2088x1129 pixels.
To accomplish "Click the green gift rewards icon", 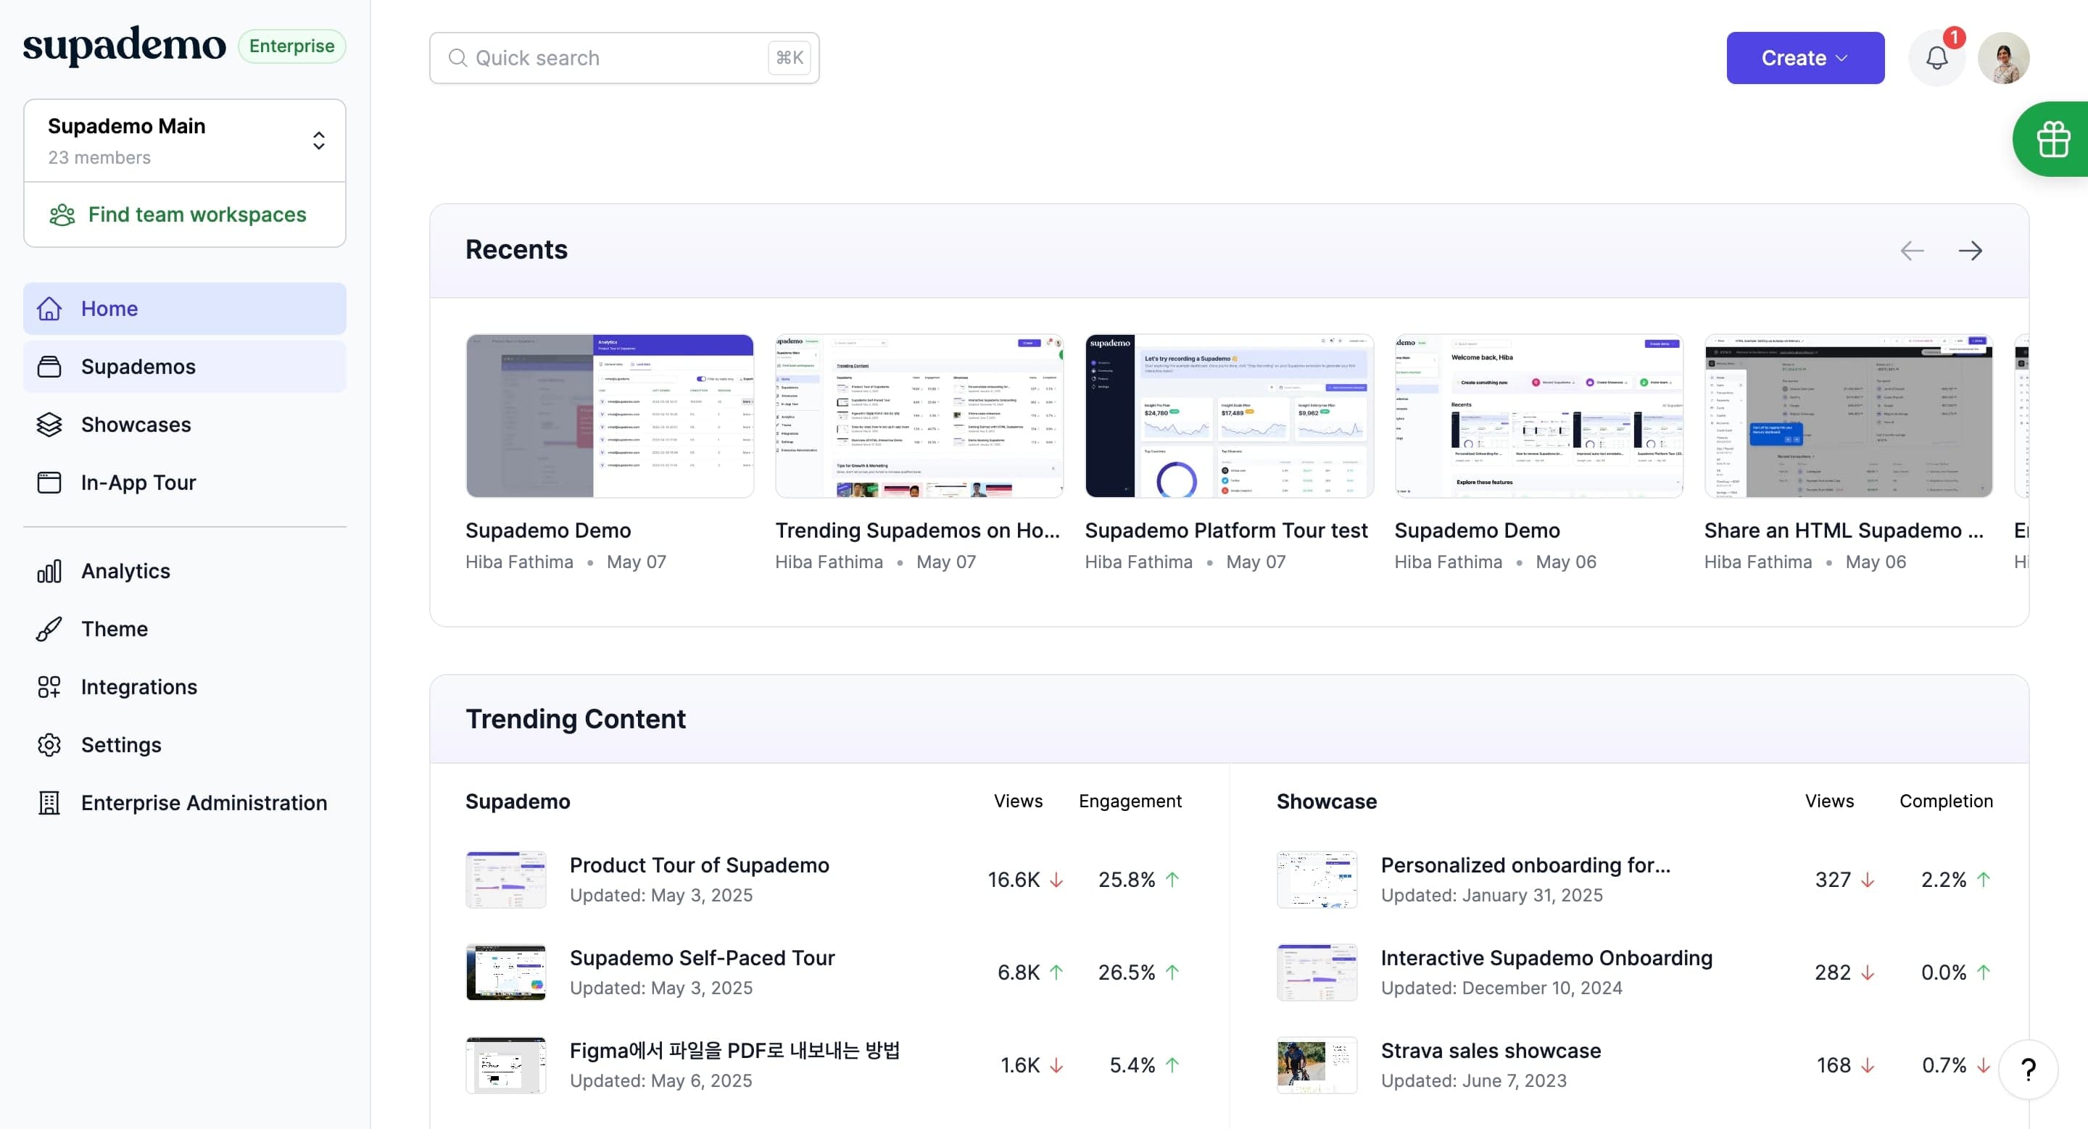I will point(2053,138).
